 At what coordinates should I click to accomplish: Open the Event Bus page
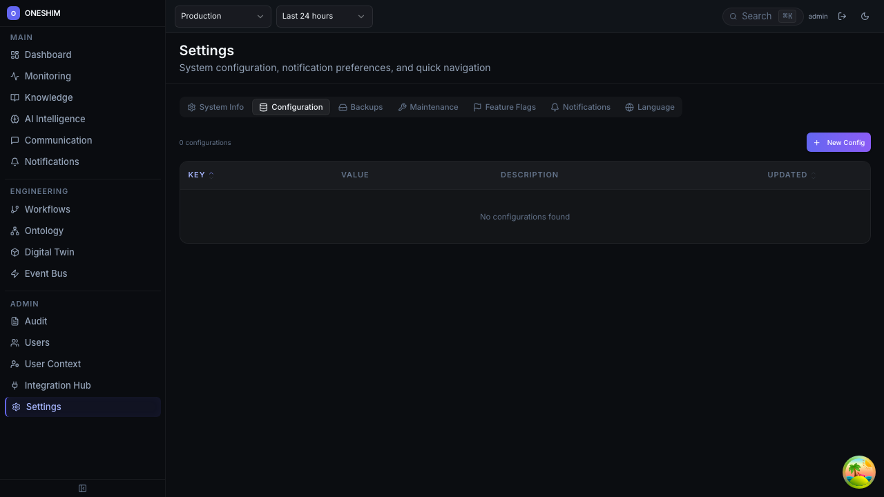click(46, 273)
